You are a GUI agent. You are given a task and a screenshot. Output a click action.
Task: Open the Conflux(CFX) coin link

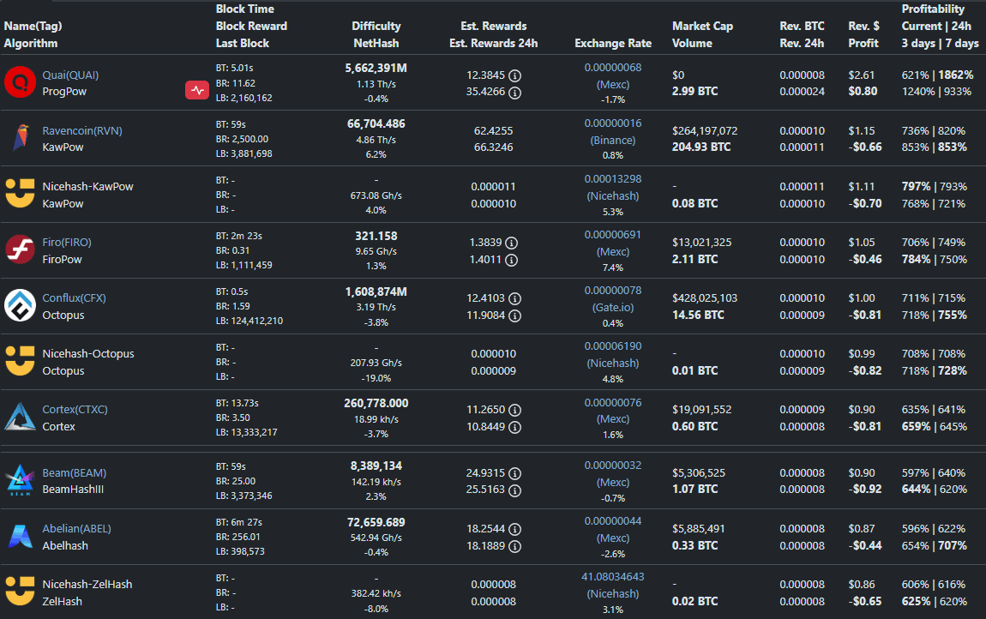pyautogui.click(x=74, y=298)
